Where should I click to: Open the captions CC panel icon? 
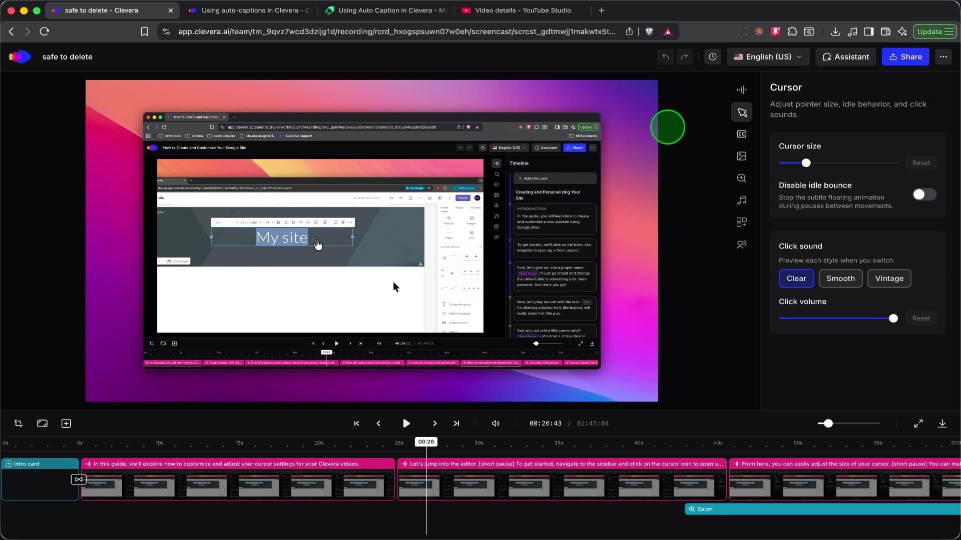742,134
